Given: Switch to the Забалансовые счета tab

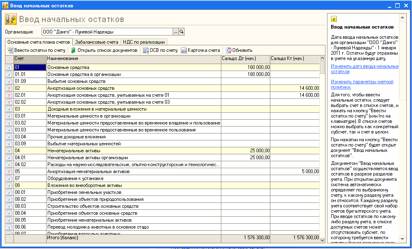Looking at the screenshot, I should click(x=96, y=42).
